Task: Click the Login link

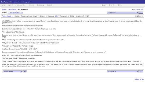Action: (x=104, y=5)
